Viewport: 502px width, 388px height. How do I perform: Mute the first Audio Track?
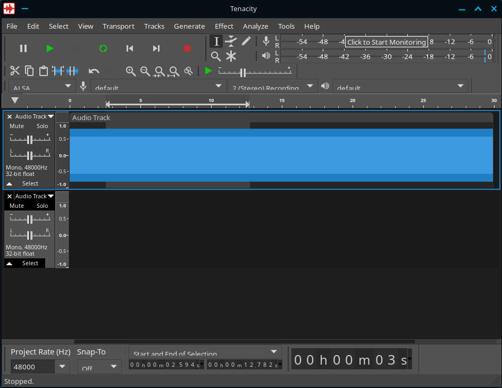click(17, 126)
